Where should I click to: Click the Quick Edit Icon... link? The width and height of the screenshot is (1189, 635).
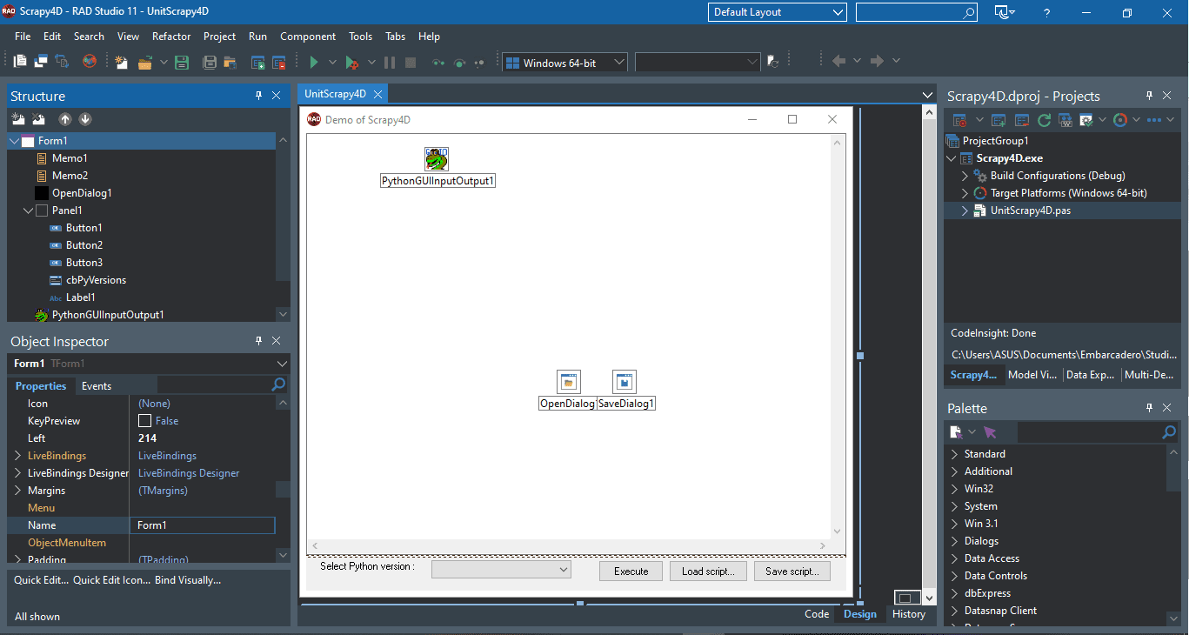111,580
